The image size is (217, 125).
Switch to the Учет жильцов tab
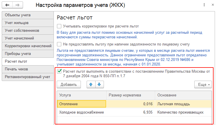point(28,23)
